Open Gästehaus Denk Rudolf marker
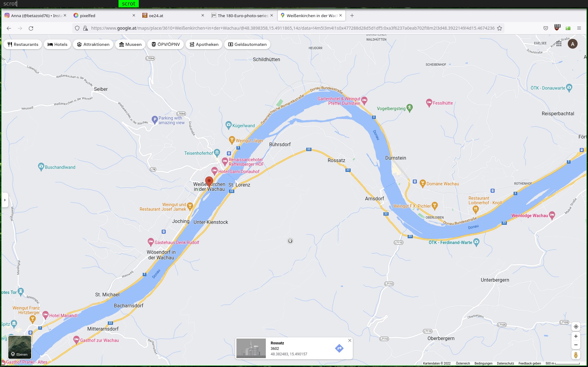588x367 pixels. pos(151,242)
